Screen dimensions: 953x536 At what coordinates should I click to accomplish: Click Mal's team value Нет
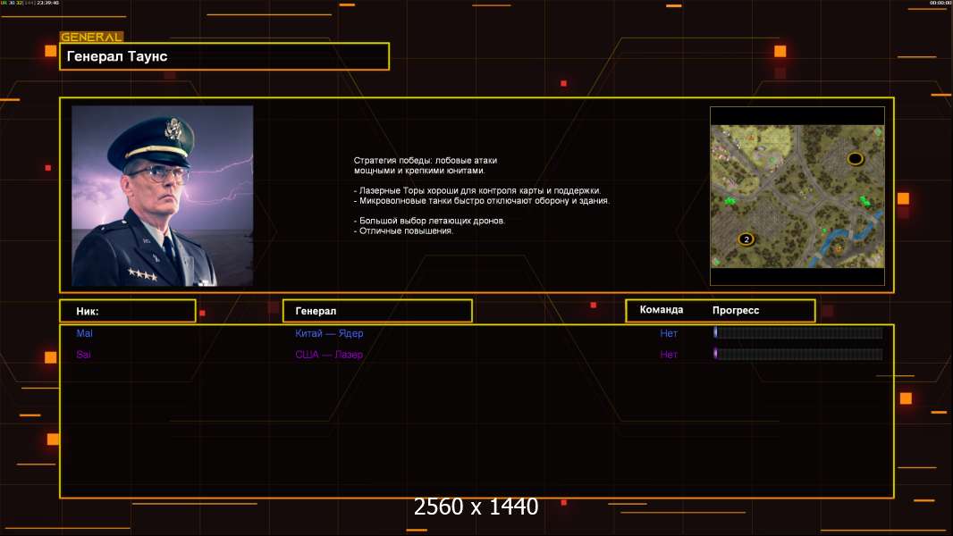click(x=669, y=333)
